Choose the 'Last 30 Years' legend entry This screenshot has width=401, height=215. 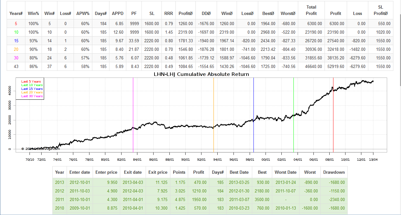(32, 96)
